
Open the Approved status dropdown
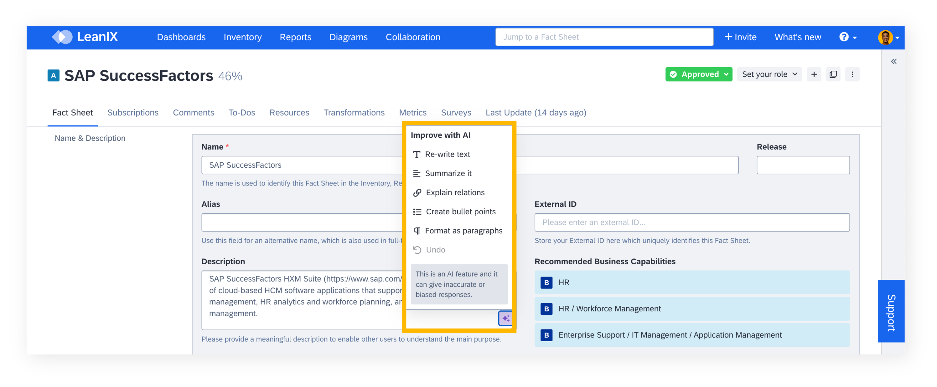pyautogui.click(x=698, y=74)
